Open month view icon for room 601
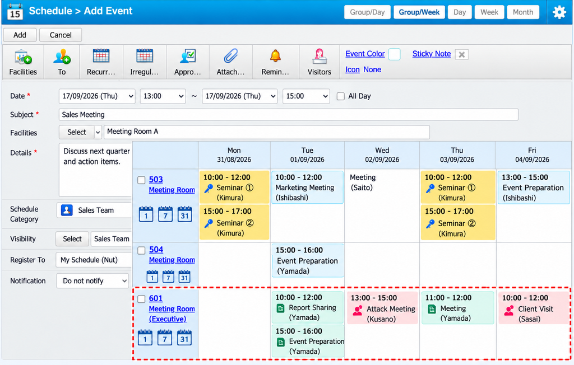 [184, 337]
